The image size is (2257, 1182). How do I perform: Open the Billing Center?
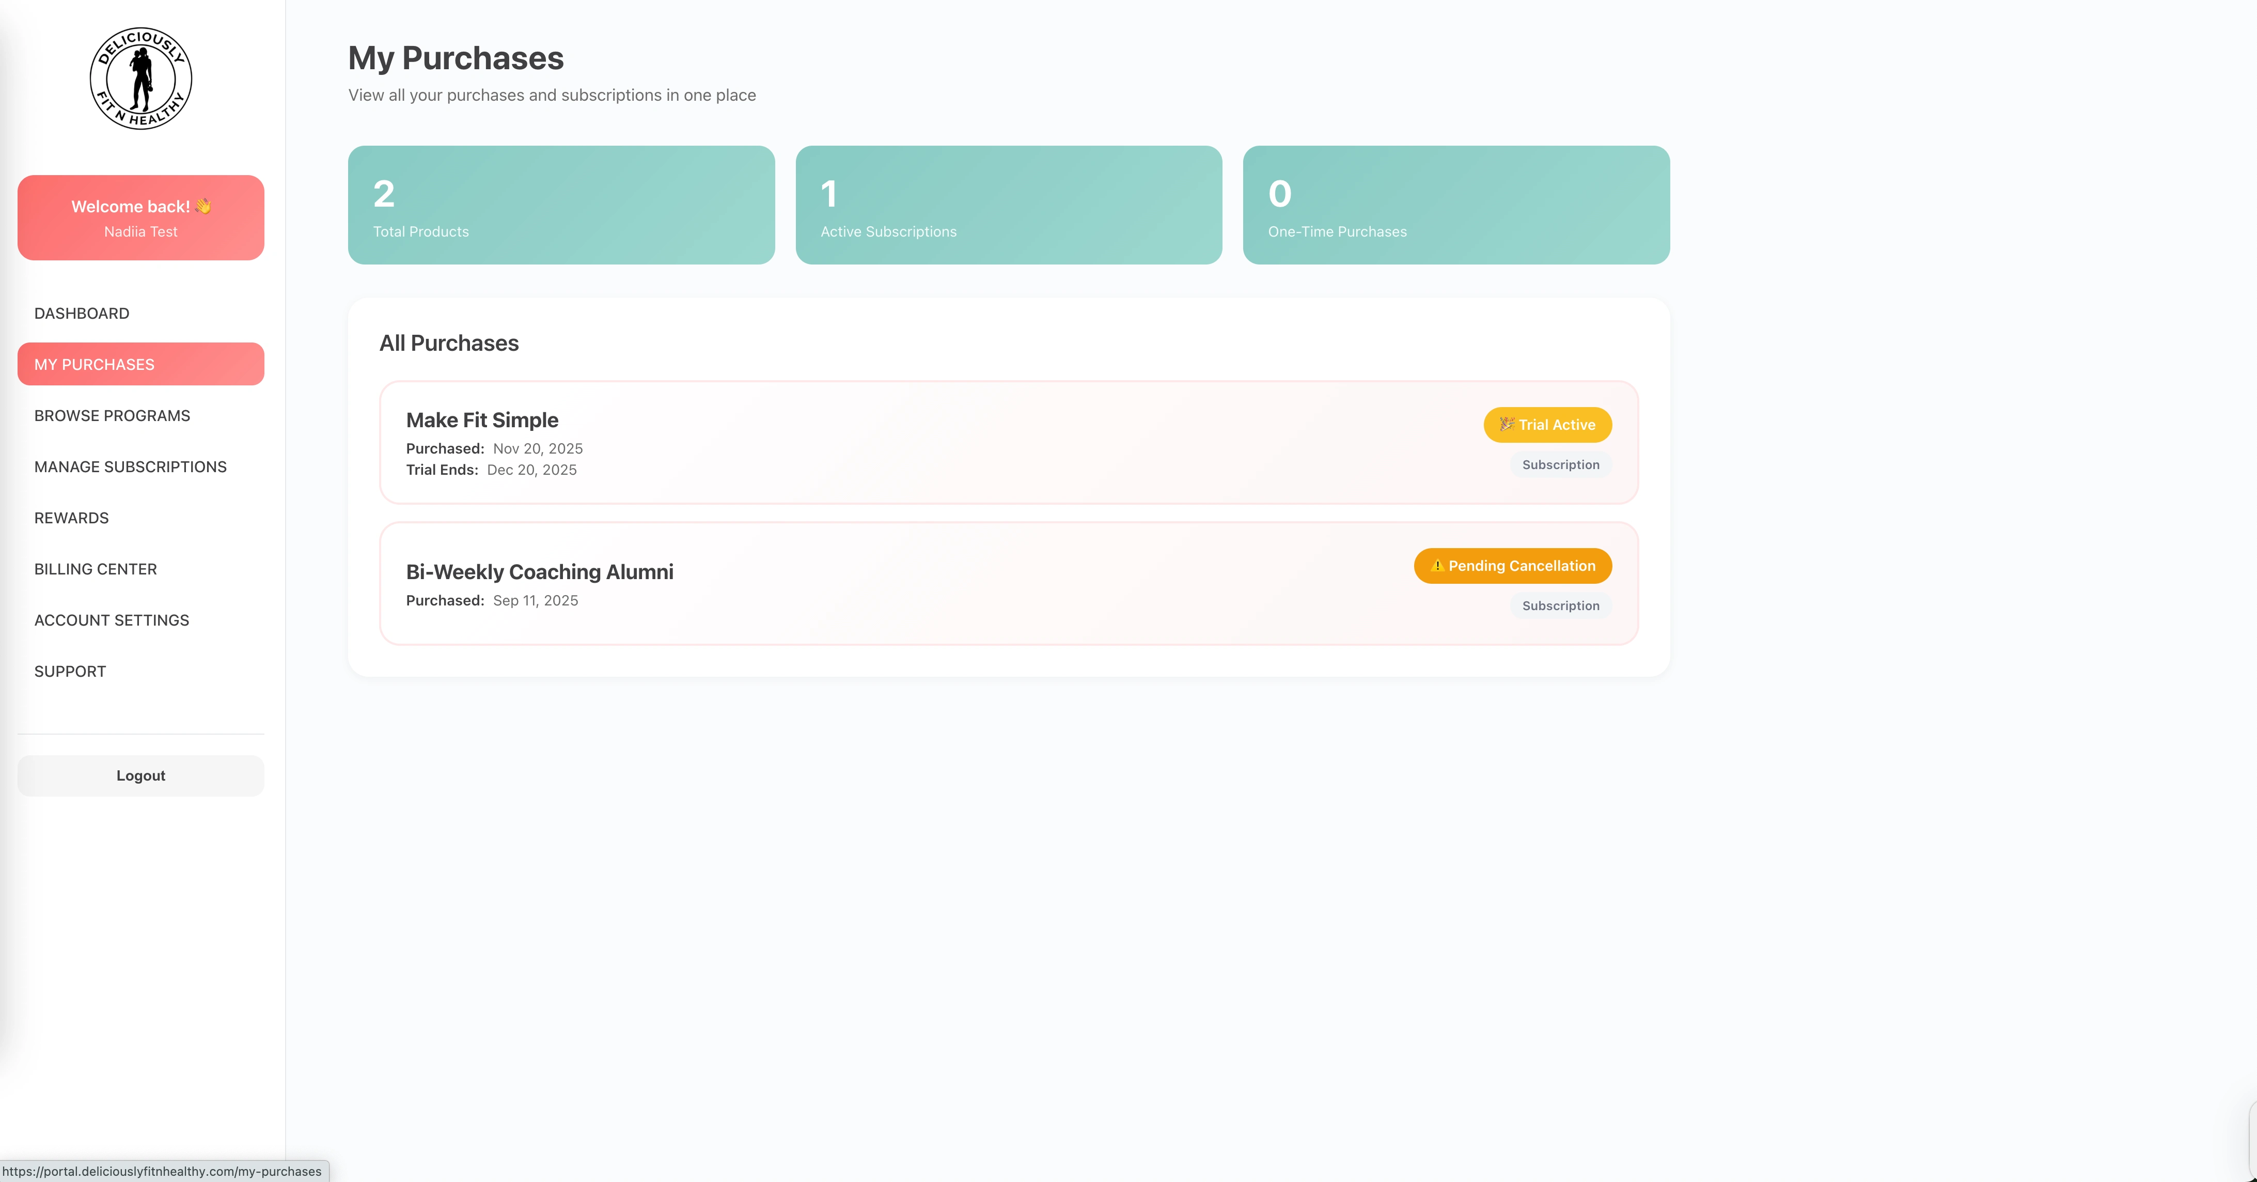(x=96, y=569)
